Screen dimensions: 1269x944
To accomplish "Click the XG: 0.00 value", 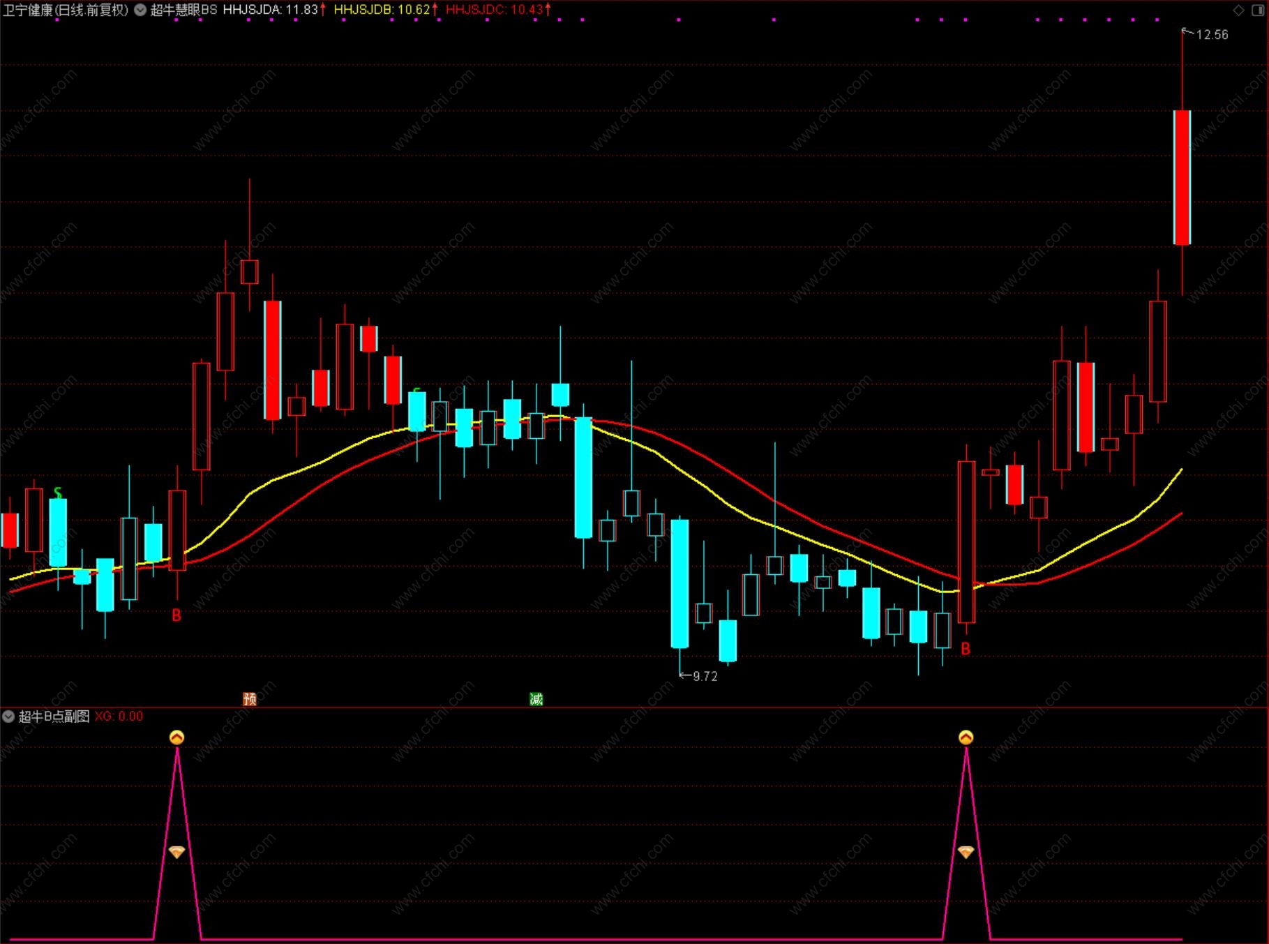I will [x=119, y=717].
